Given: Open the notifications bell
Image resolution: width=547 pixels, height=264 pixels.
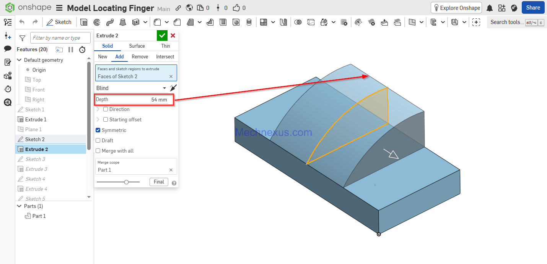Looking at the screenshot, I should click(489, 8).
